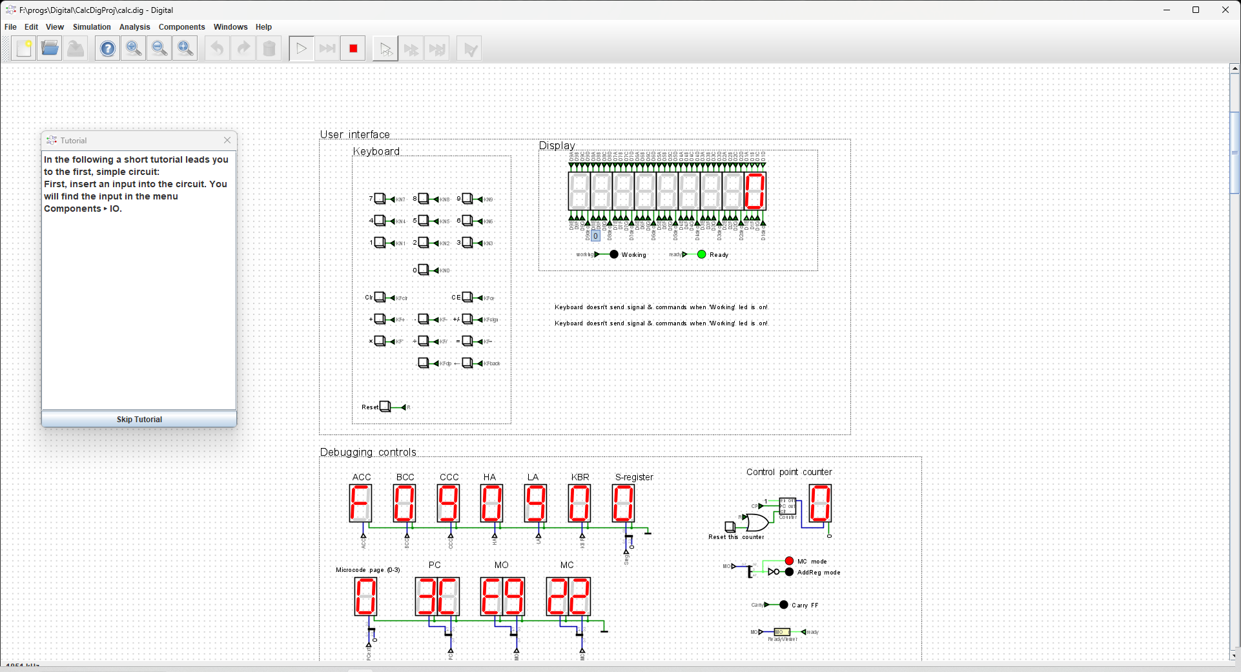Click the single gate step icon
The width and height of the screenshot is (1241, 672).
385,48
